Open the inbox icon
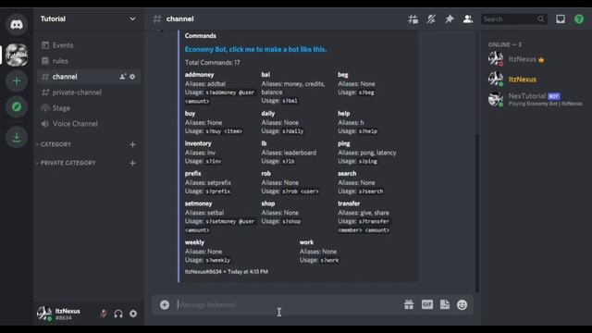 tap(561, 18)
